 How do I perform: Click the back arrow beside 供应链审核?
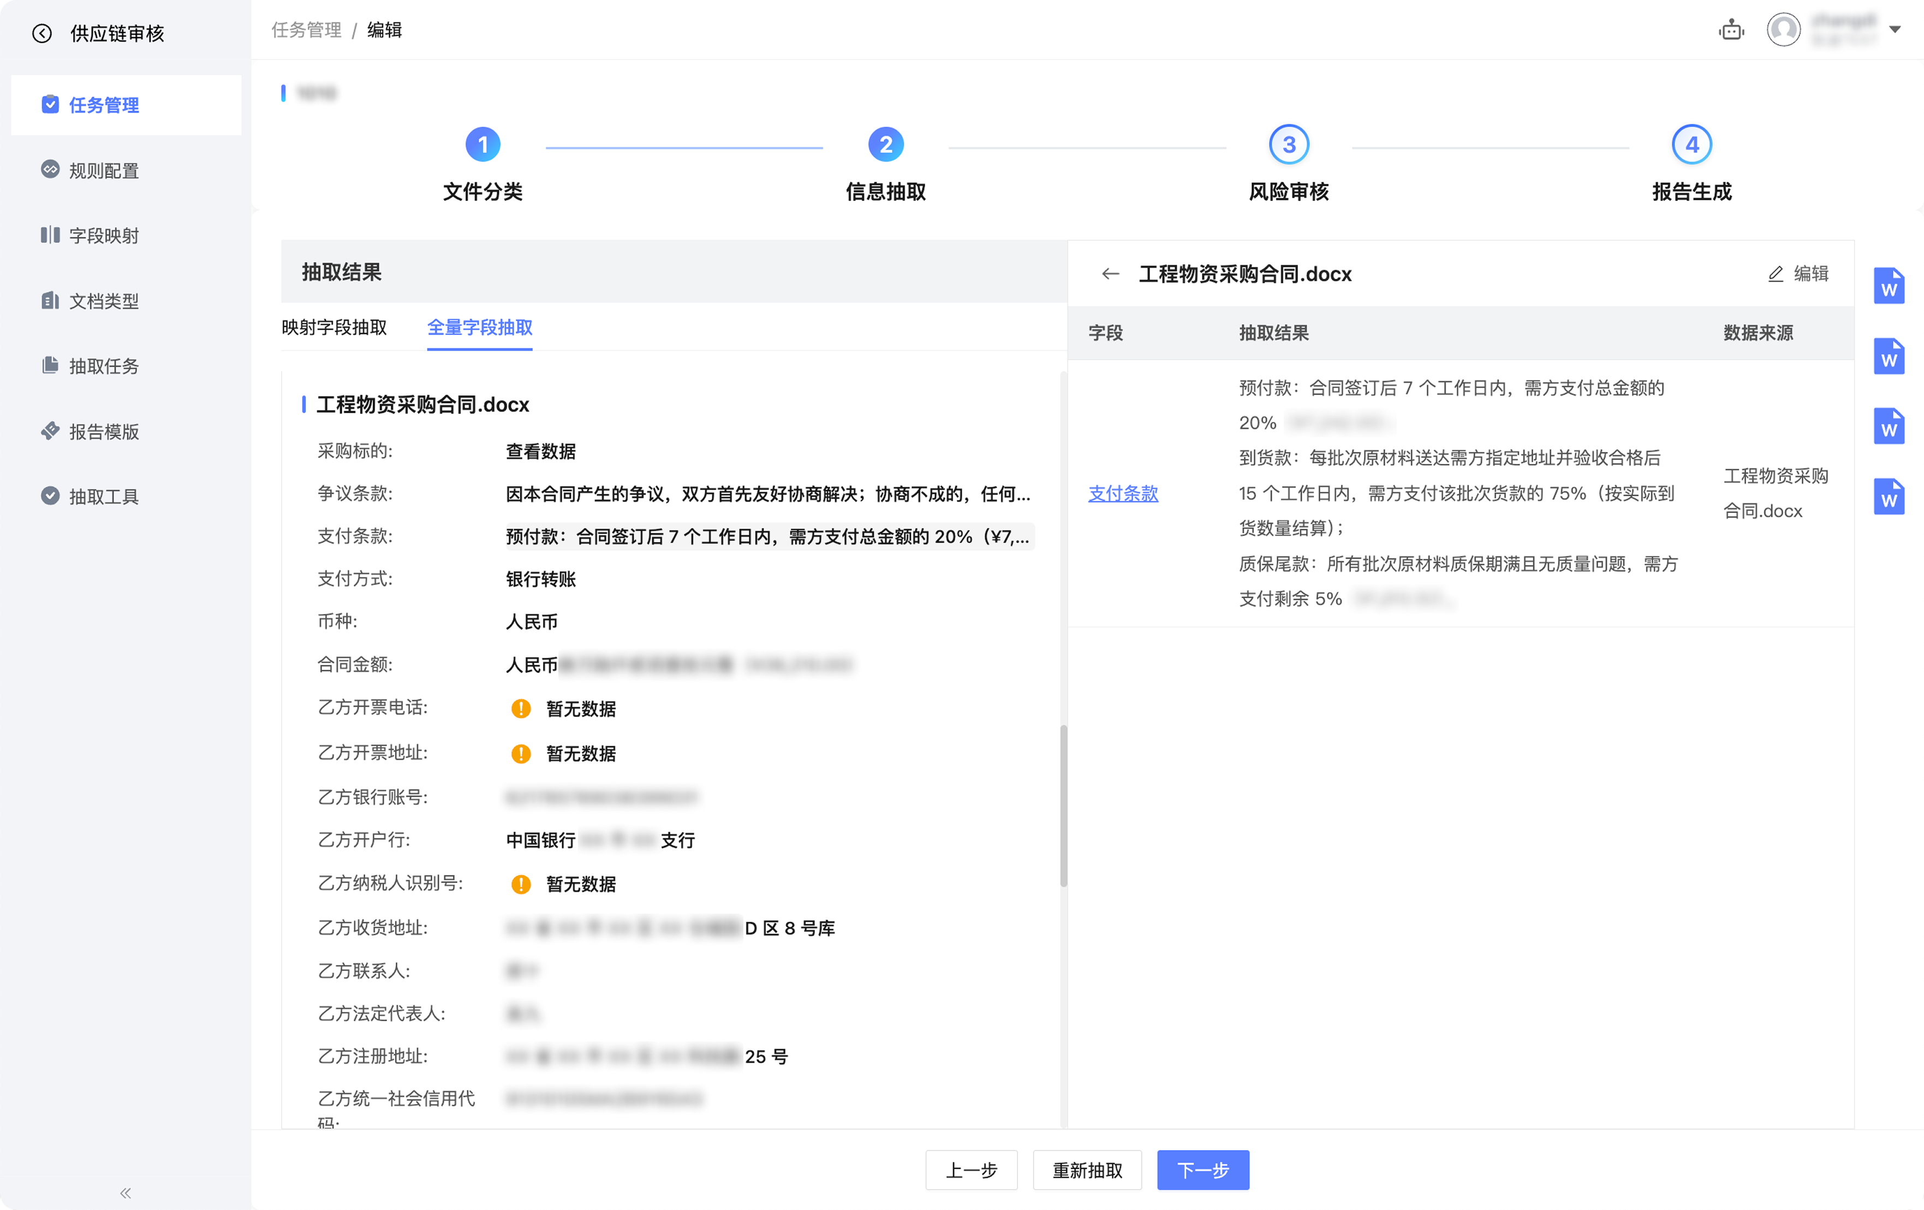[41, 34]
